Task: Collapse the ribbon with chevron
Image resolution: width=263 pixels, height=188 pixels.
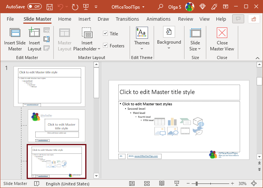Action: point(257,58)
